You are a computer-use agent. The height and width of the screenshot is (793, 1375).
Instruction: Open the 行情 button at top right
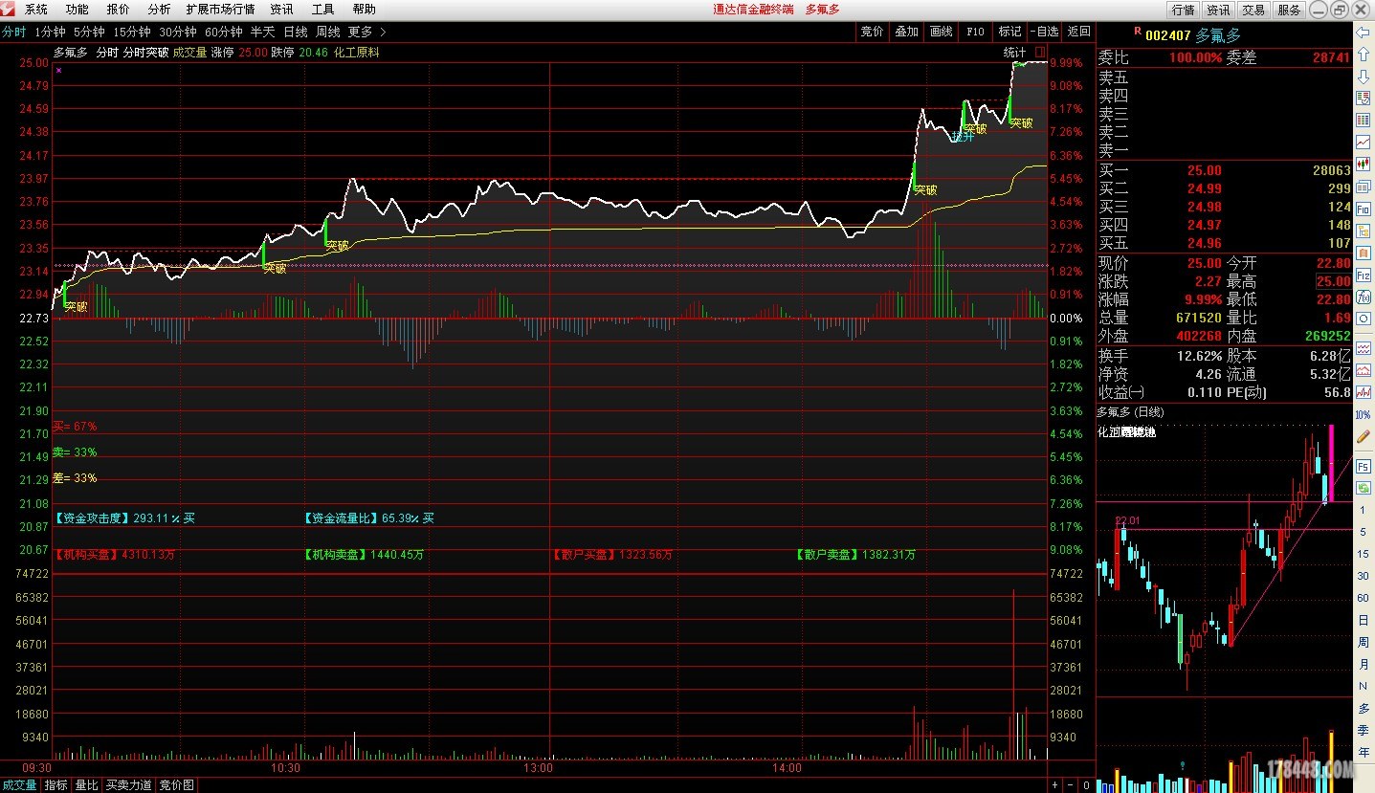pos(1183,10)
